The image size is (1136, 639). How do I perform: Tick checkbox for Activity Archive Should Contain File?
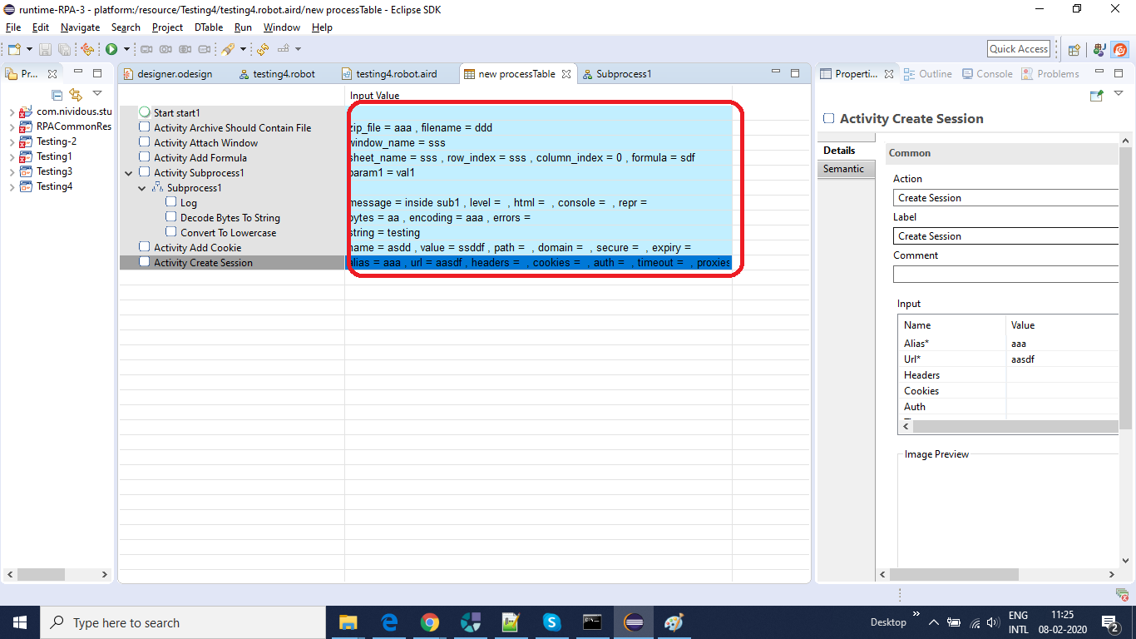145,127
